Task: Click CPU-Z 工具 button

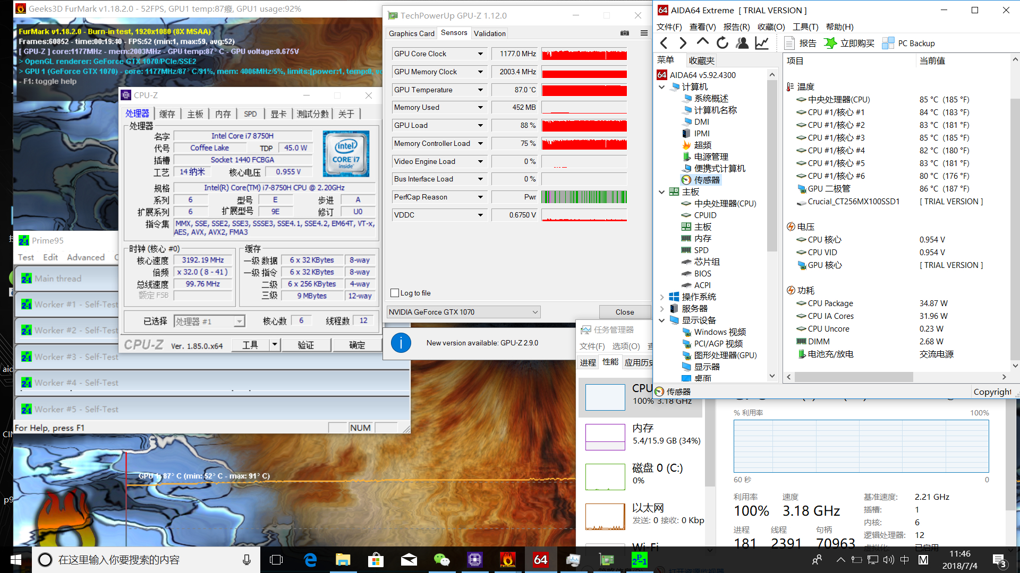Action: pos(250,345)
